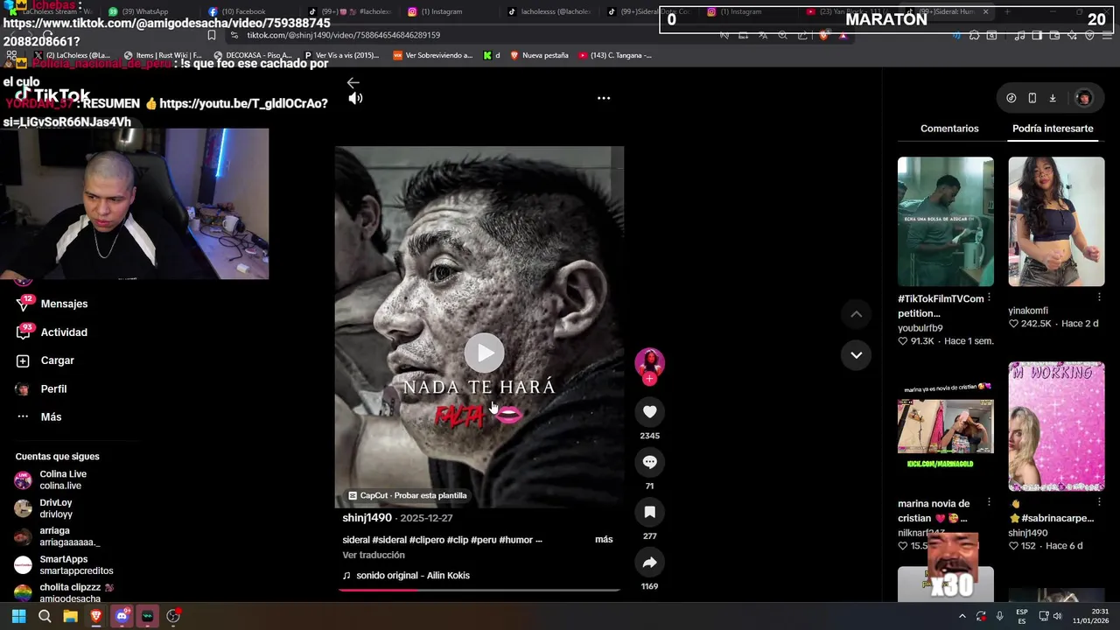This screenshot has width=1120, height=630.
Task: Open Windows Search from the taskbar
Action: pyautogui.click(x=45, y=616)
